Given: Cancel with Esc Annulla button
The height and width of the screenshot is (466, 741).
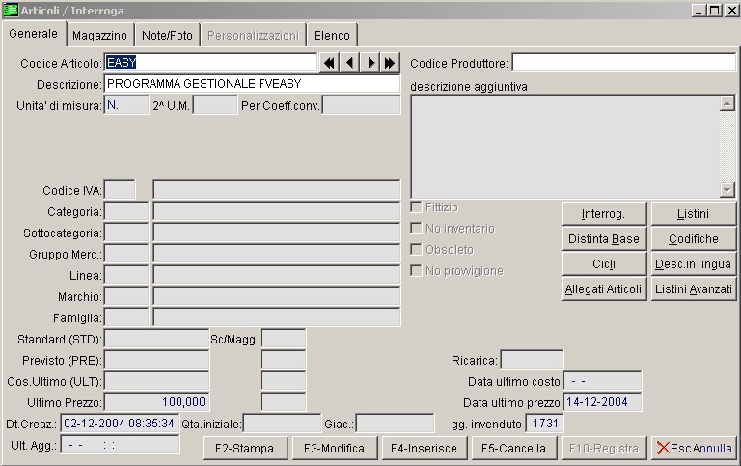Looking at the screenshot, I should [x=694, y=448].
